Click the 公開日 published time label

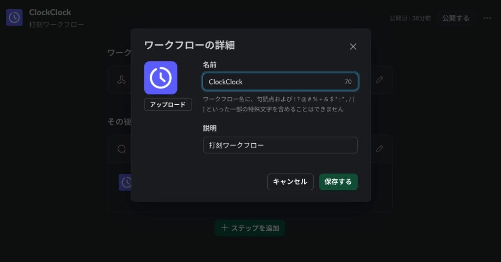pyautogui.click(x=410, y=18)
